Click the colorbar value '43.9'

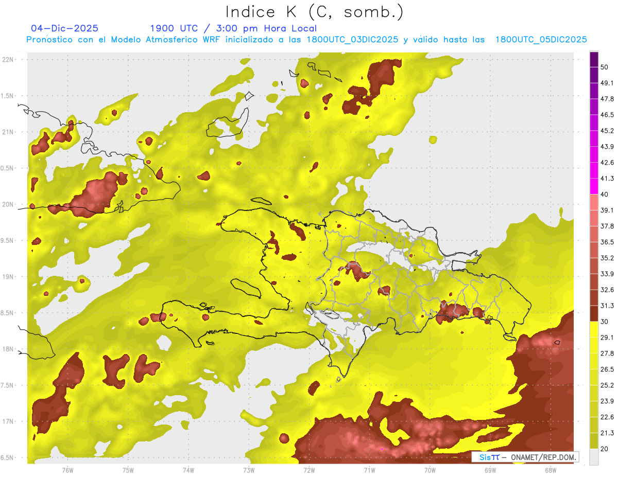607,147
